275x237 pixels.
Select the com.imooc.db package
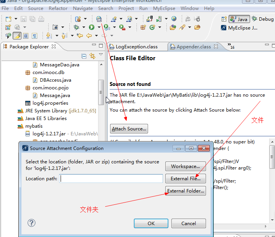pyautogui.click(x=48, y=72)
